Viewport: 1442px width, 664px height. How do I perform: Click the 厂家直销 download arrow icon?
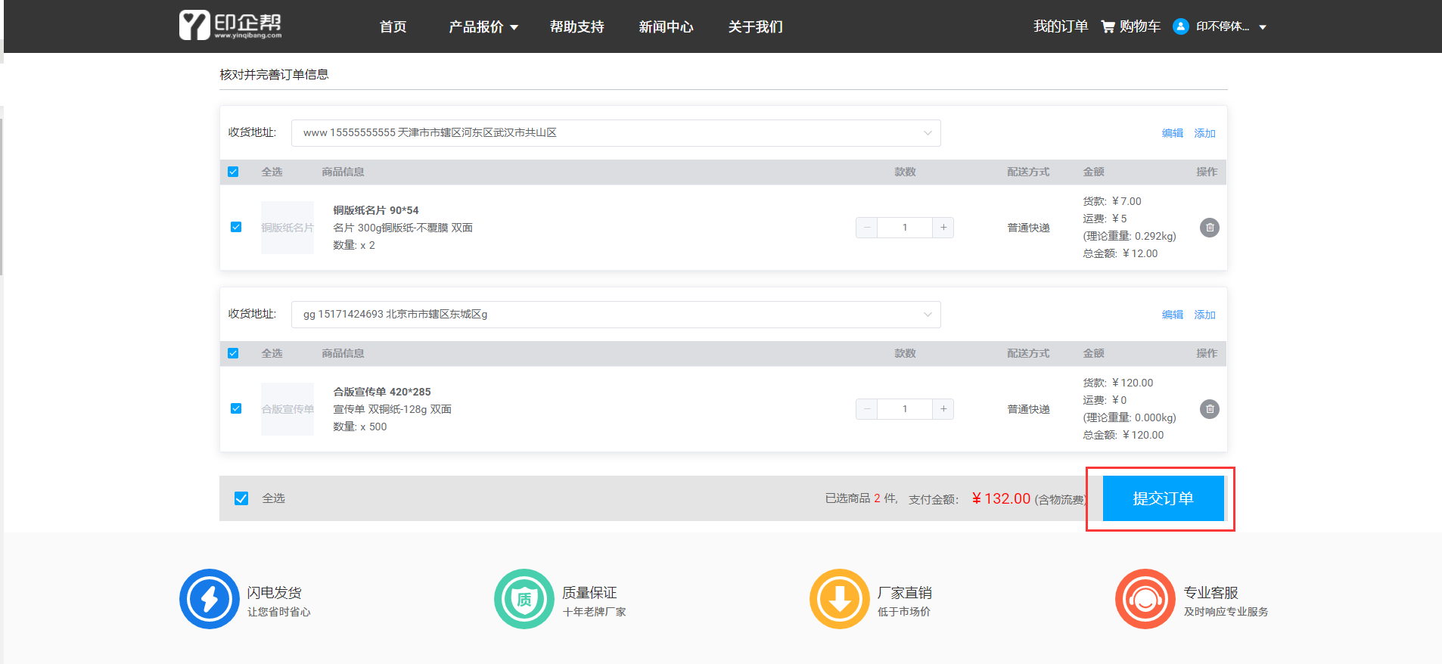pos(839,599)
